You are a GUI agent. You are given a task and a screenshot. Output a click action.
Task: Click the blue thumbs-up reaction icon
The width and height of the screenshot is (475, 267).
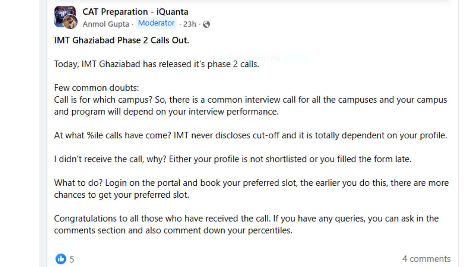61,259
